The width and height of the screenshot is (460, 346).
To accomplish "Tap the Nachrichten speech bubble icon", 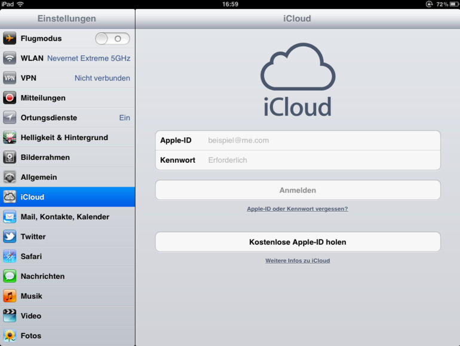I will [10, 277].
